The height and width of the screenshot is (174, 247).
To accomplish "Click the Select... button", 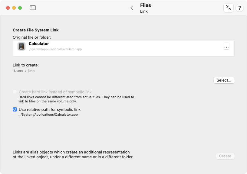I will (x=224, y=80).
